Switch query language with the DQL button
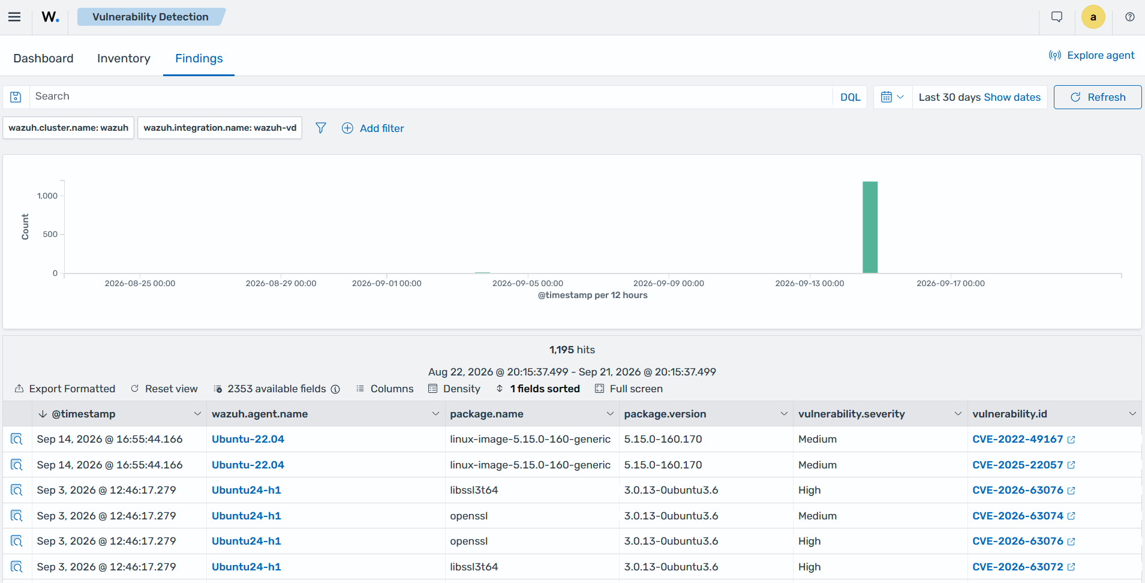 (850, 97)
